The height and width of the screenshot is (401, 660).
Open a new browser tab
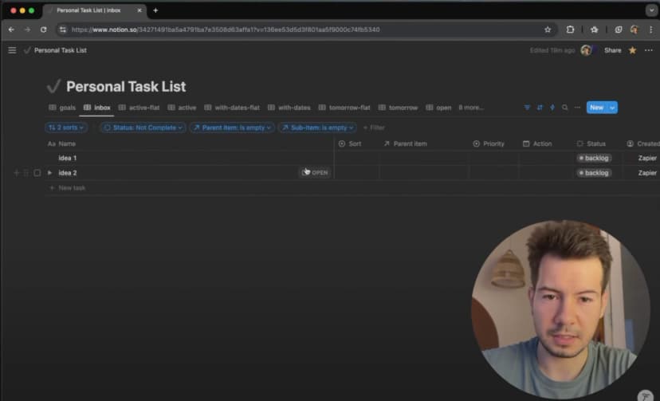(x=155, y=10)
